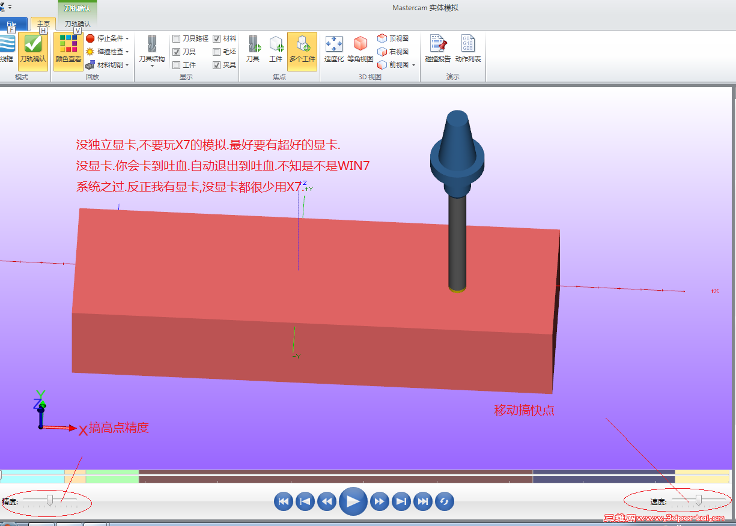
Task: Click the 精度 precision slider handle
Action: point(50,500)
